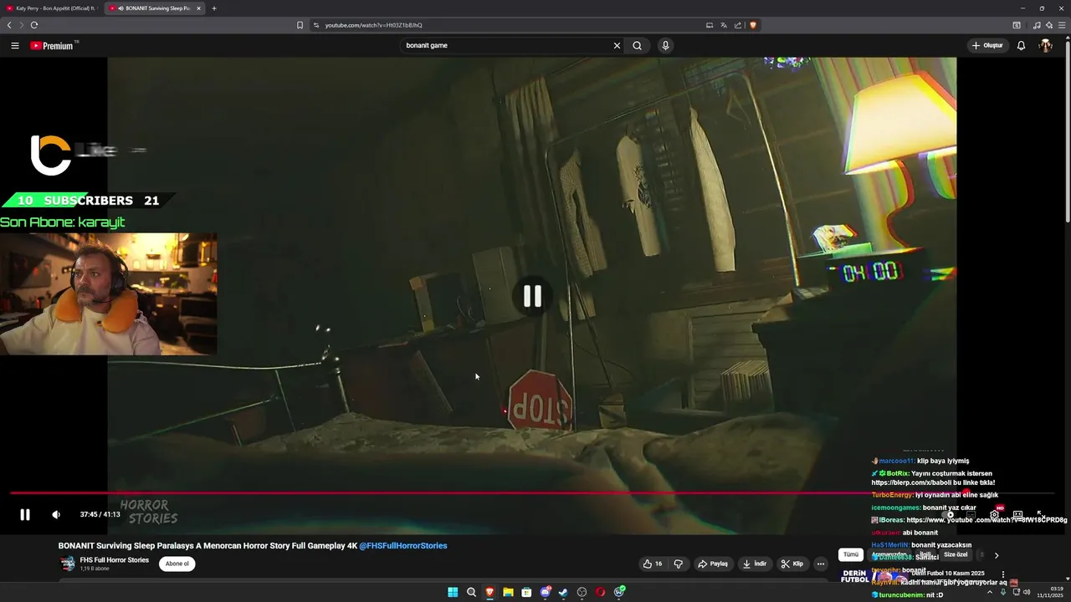Show hidden system tray icons
The image size is (1071, 602).
(990, 592)
